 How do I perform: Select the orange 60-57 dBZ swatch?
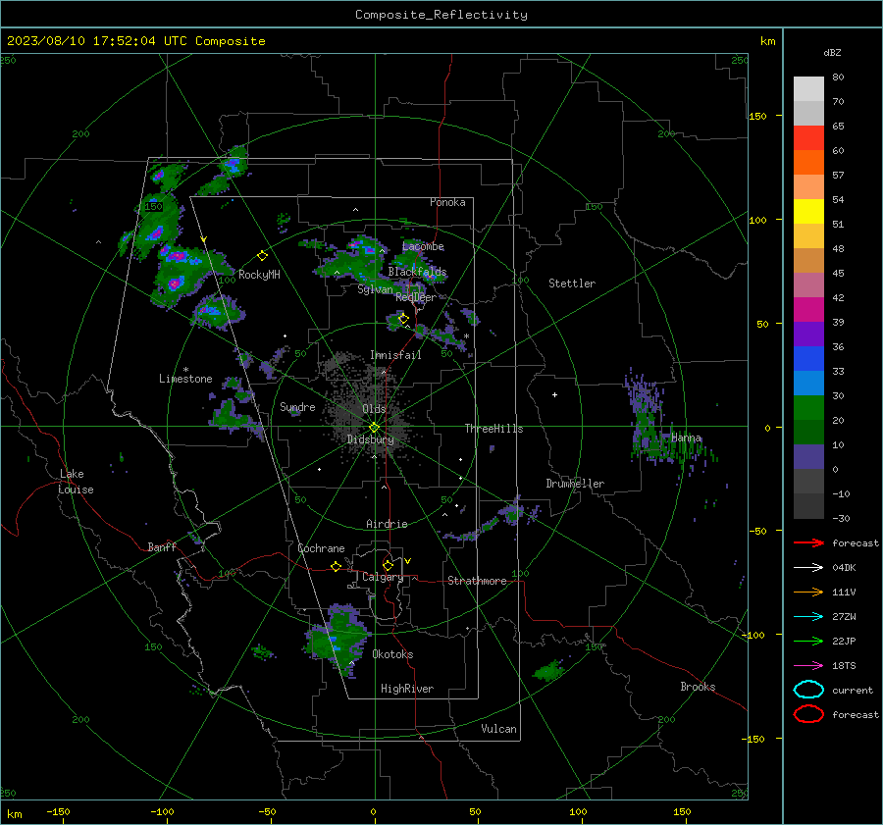coord(808,162)
